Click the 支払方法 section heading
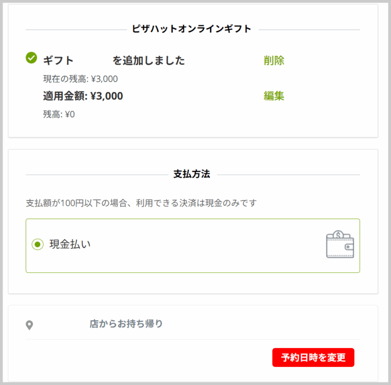Screen dimensions: 391x385 tap(192, 174)
